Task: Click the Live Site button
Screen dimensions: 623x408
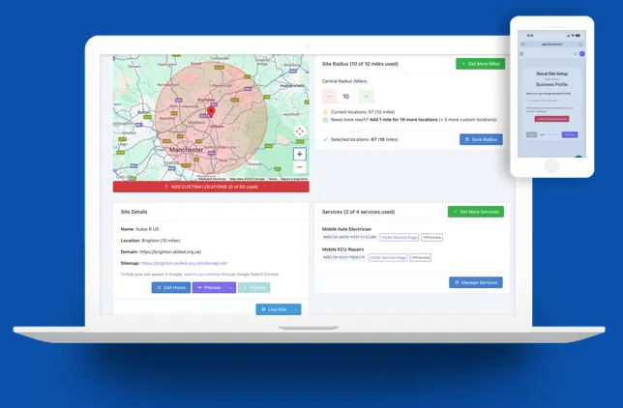Action: coord(274,309)
